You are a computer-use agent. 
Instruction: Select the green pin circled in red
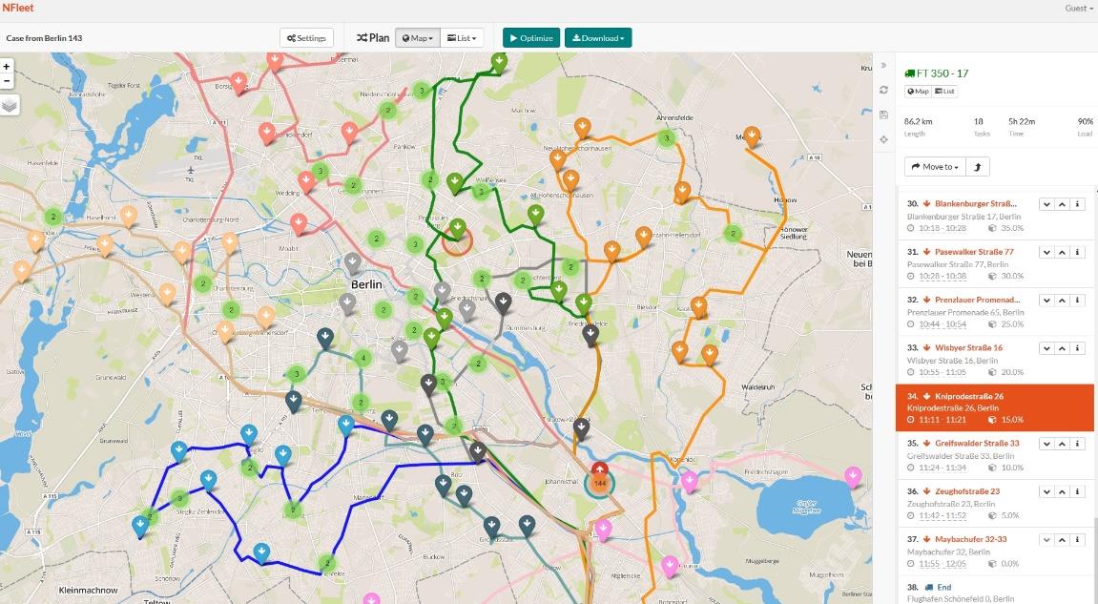[457, 228]
